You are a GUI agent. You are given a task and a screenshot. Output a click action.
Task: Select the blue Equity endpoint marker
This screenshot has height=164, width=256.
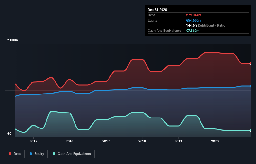251,86
